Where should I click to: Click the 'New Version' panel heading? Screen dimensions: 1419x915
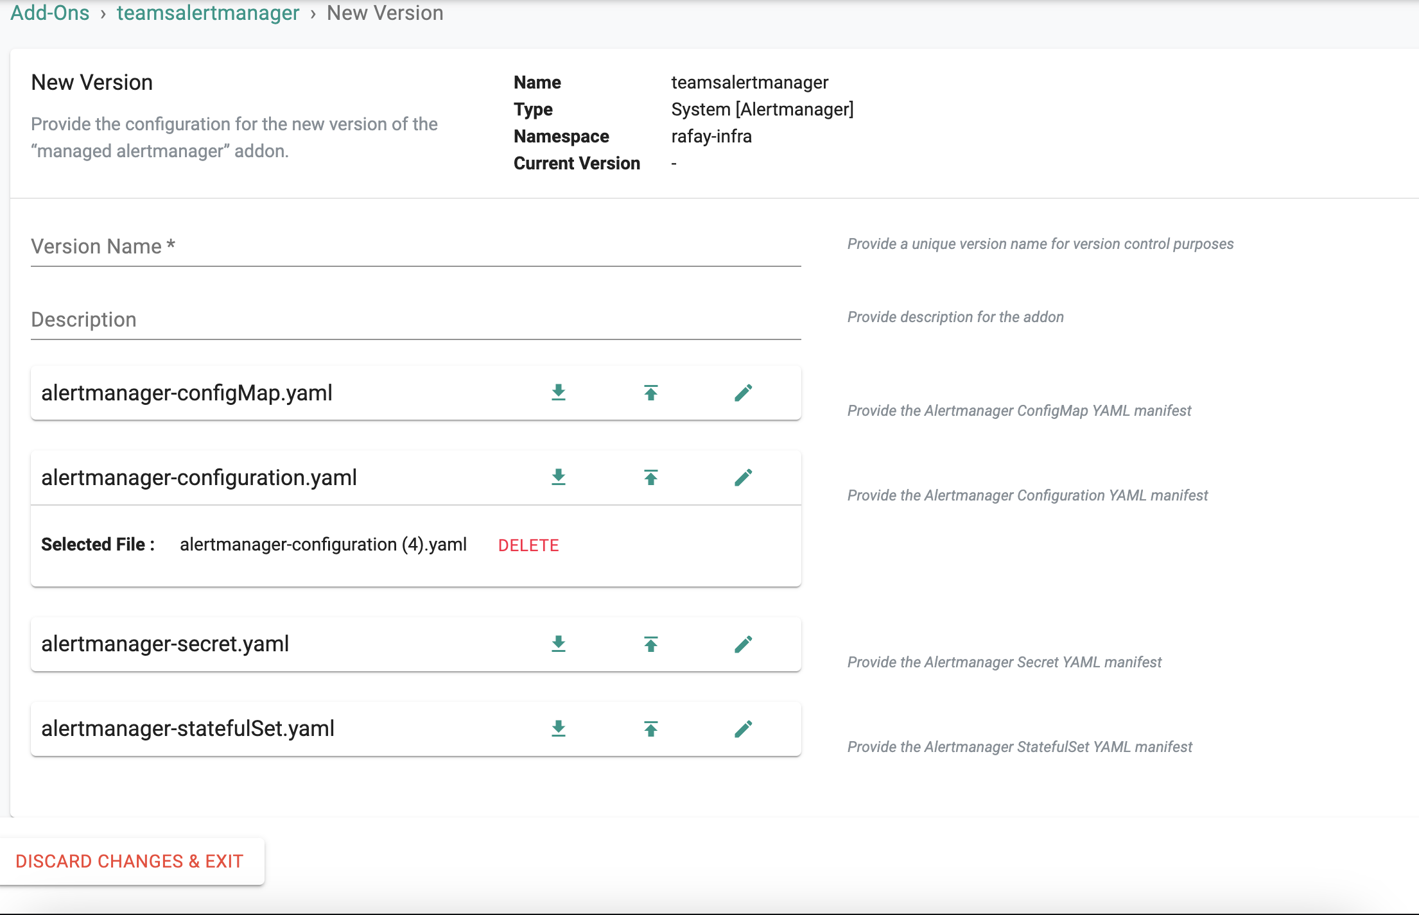click(92, 83)
